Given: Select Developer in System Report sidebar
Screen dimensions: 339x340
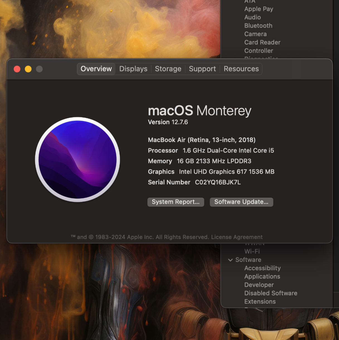Looking at the screenshot, I should tap(259, 285).
